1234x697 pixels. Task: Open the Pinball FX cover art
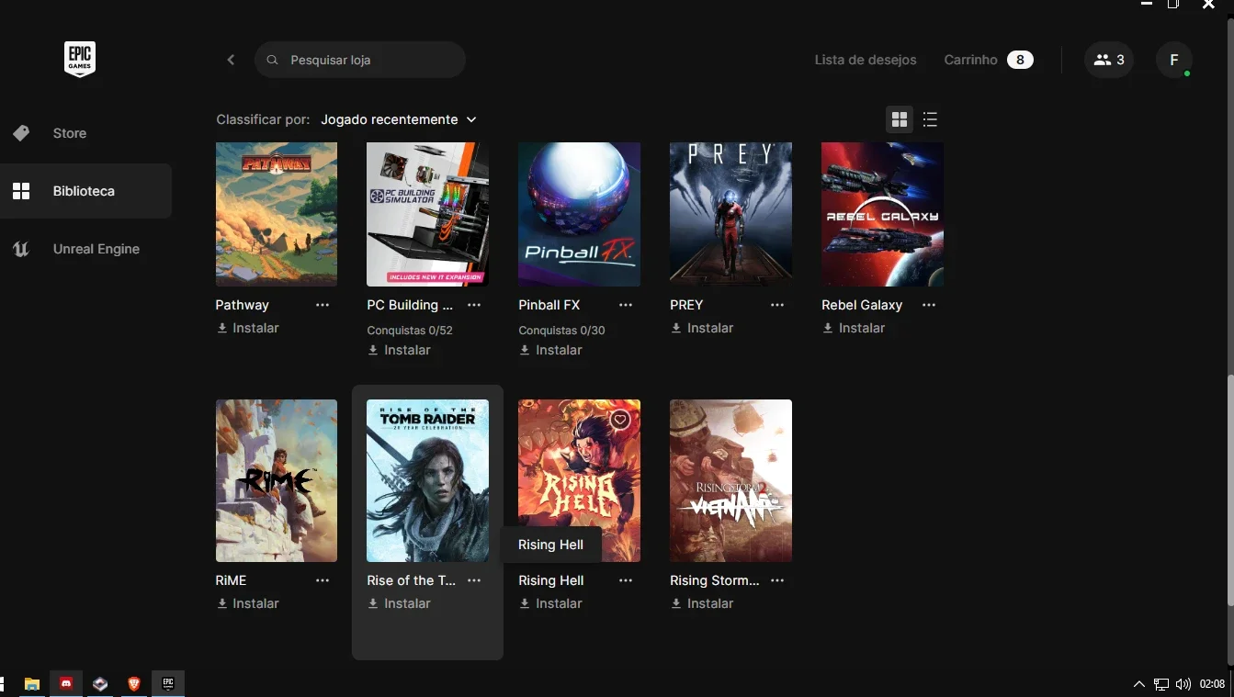click(x=579, y=214)
